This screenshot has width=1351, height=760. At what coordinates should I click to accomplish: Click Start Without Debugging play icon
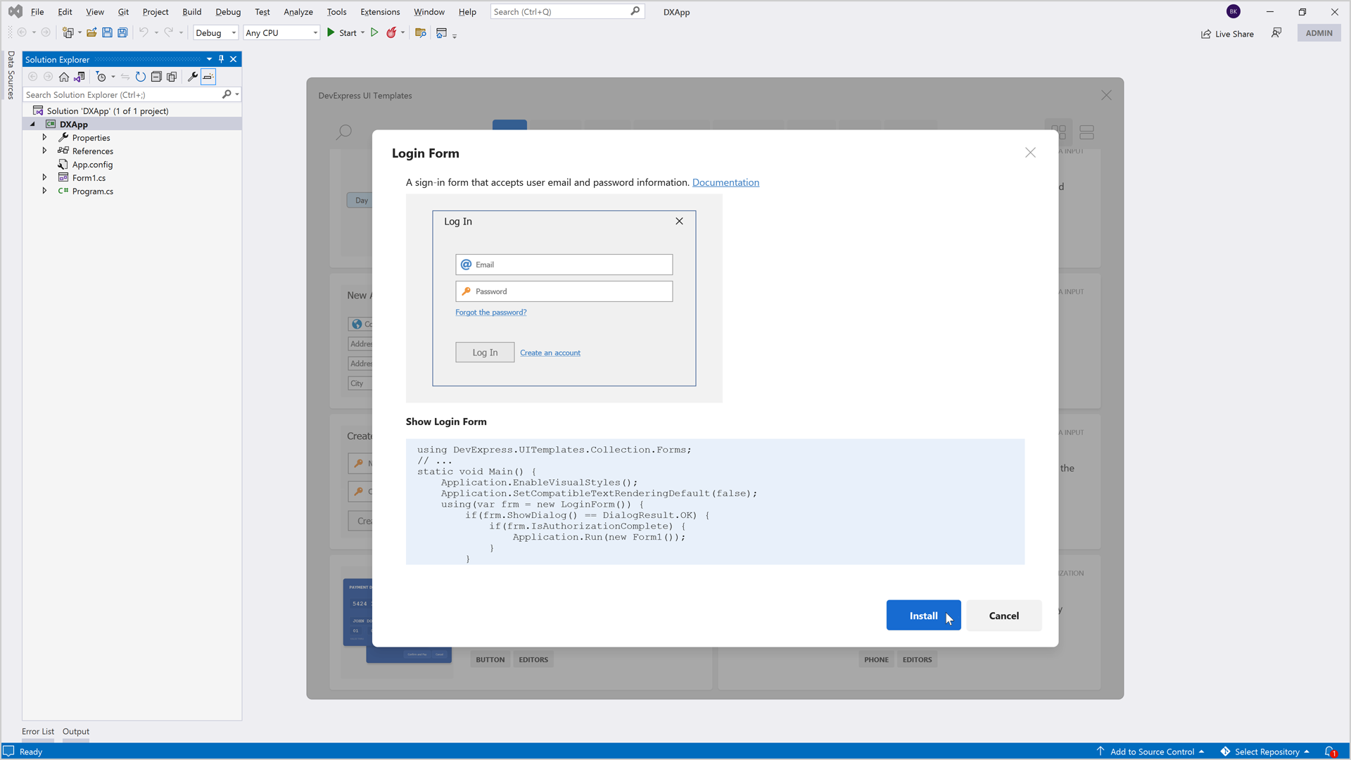pos(374,32)
